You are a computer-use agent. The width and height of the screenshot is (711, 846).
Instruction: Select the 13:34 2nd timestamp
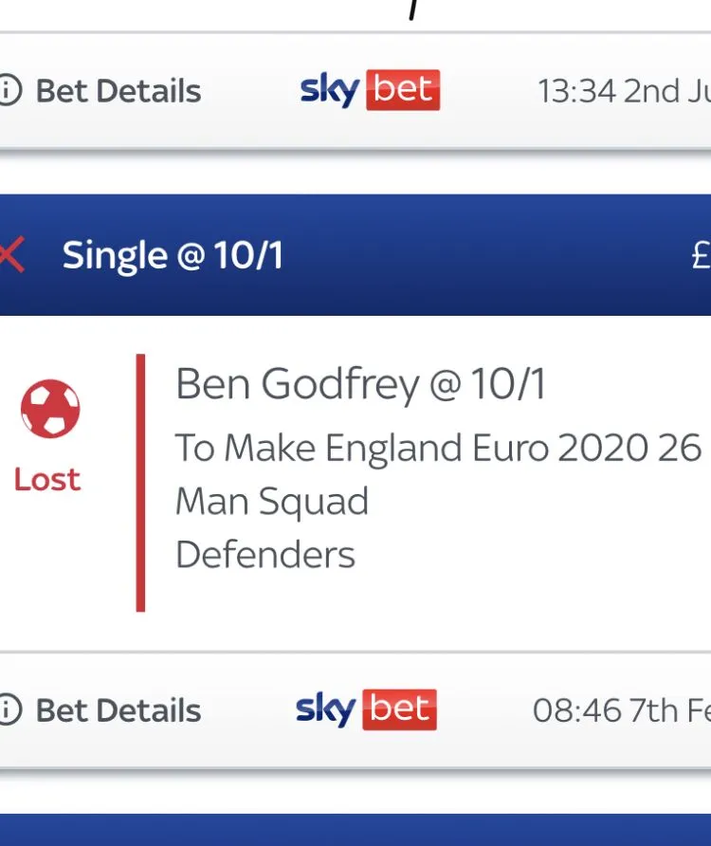point(624,91)
